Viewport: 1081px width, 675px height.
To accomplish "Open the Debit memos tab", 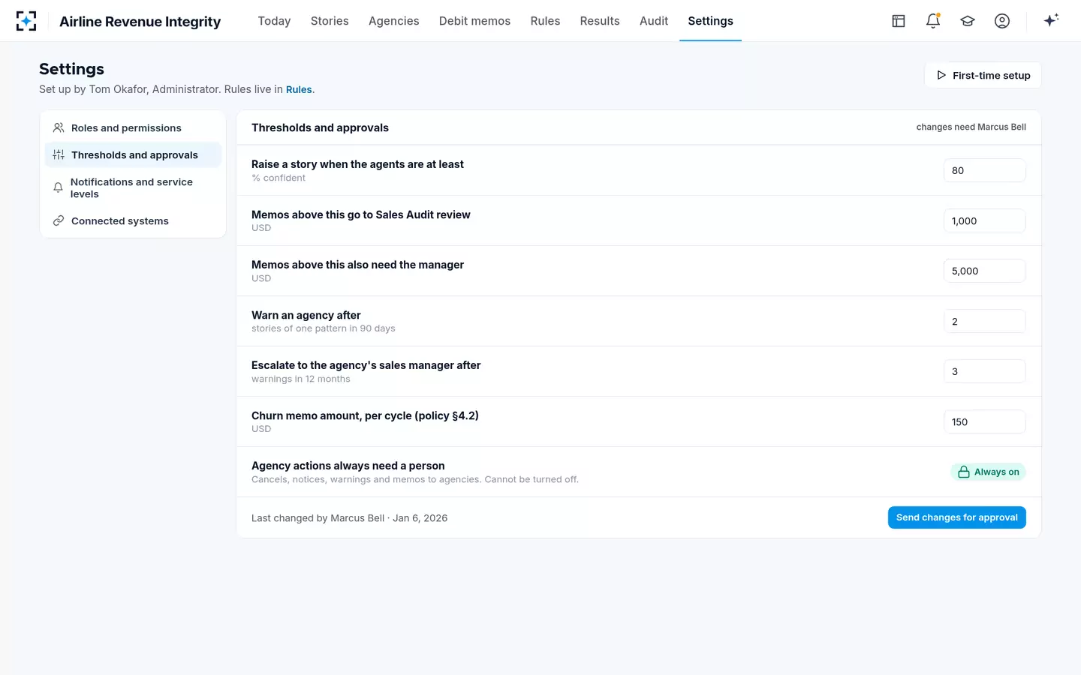I will 474,21.
